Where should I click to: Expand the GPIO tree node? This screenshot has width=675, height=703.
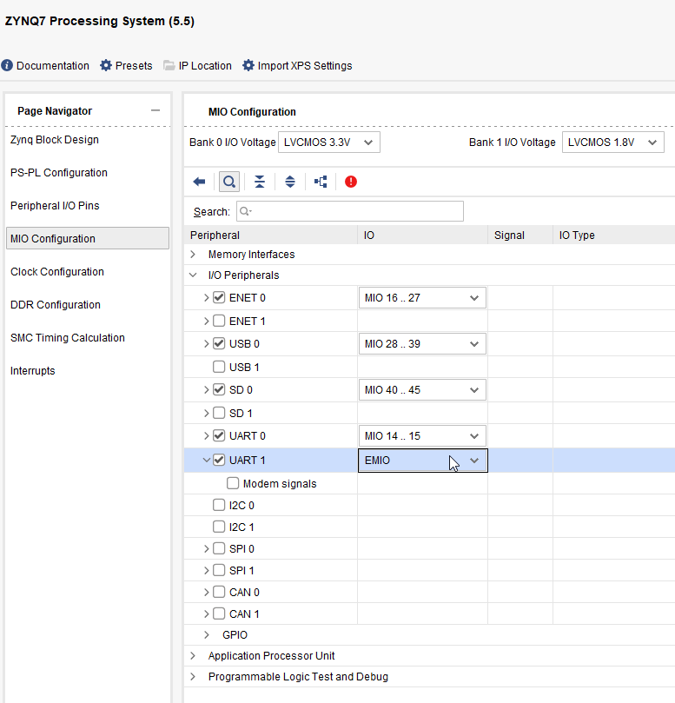(206, 635)
